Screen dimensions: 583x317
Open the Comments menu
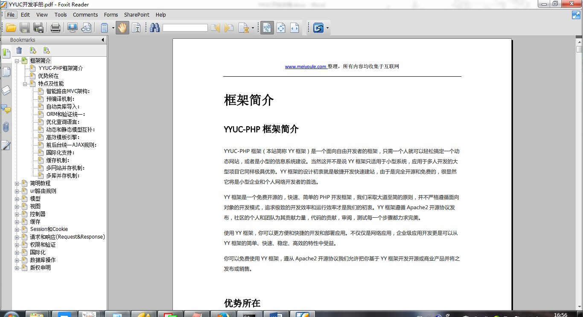[85, 14]
